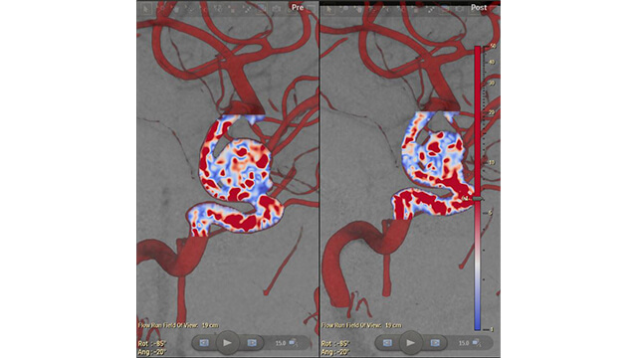This screenshot has height=358, width=637.
Task: Select the Pre view label
Action: point(298,7)
